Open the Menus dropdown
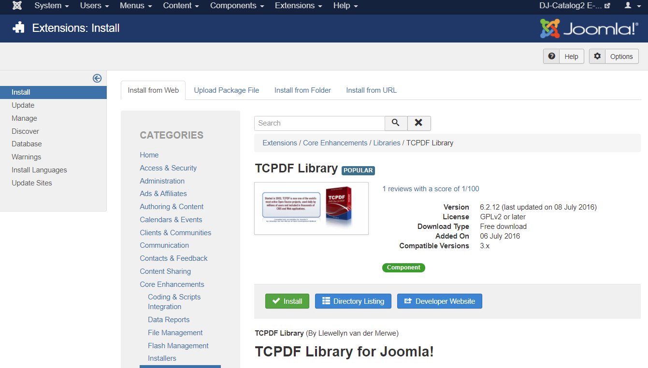The width and height of the screenshot is (648, 368). (x=136, y=6)
